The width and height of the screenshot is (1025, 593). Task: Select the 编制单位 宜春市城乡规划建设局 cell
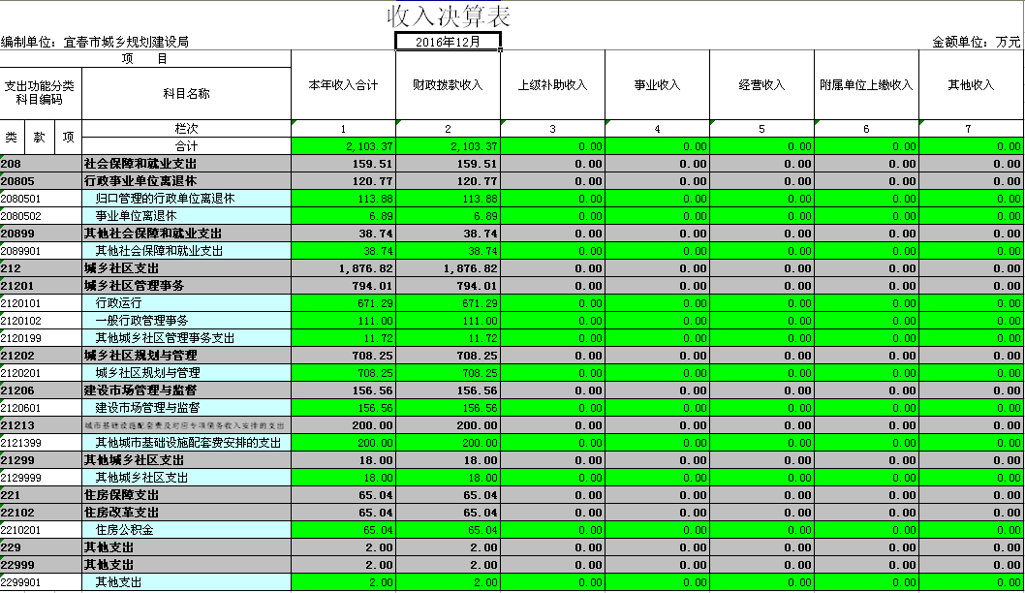[x=97, y=42]
